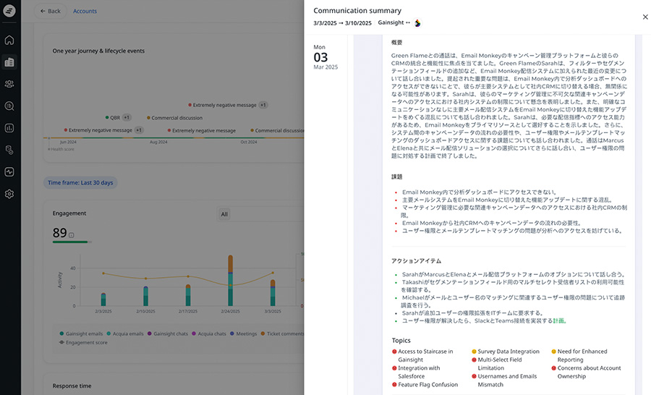Select topic Feature Flag Confusion
Image resolution: width=651 pixels, height=395 pixels.
[425, 385]
